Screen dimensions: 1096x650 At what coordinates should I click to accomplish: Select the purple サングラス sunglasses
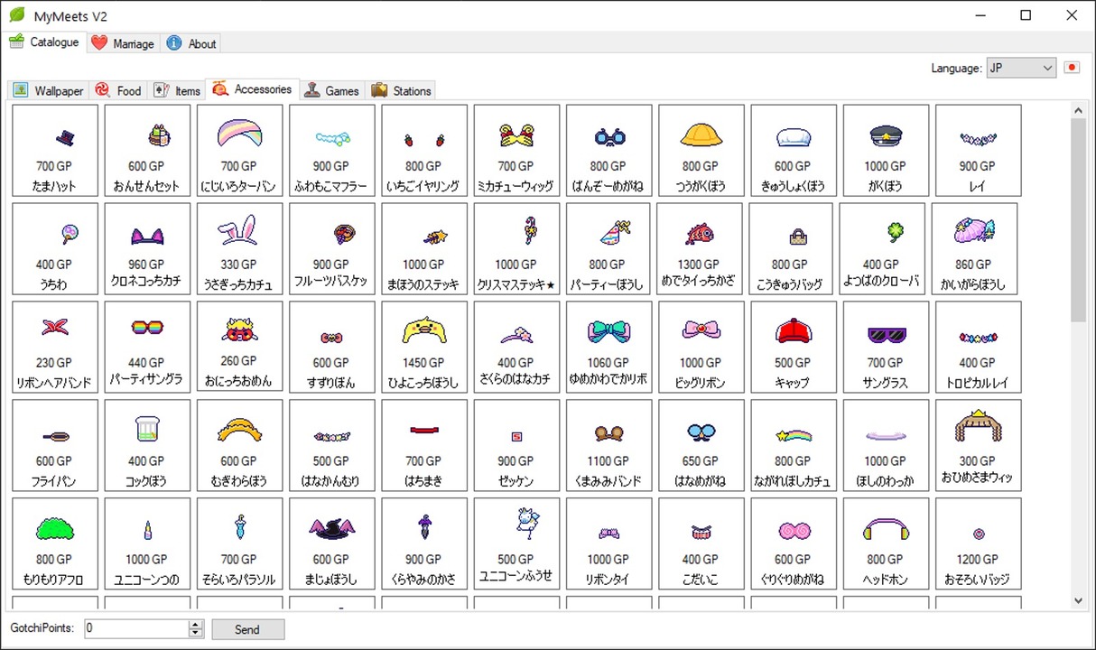[x=886, y=347]
